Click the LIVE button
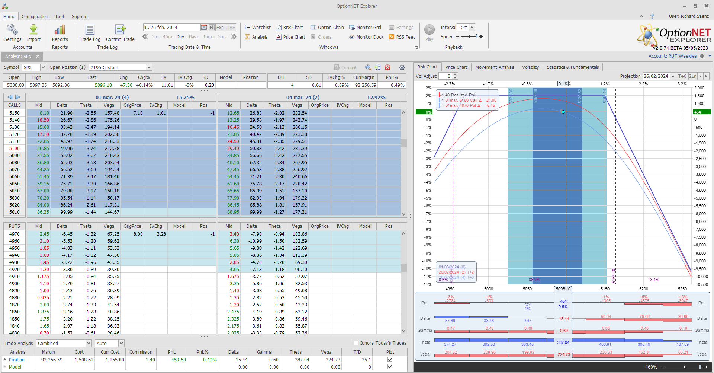 coord(231,28)
